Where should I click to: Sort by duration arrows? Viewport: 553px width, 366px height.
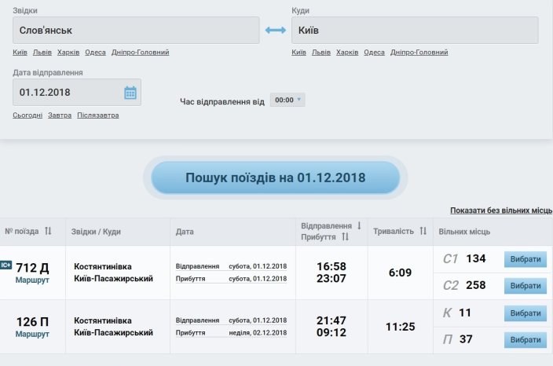pyautogui.click(x=423, y=231)
